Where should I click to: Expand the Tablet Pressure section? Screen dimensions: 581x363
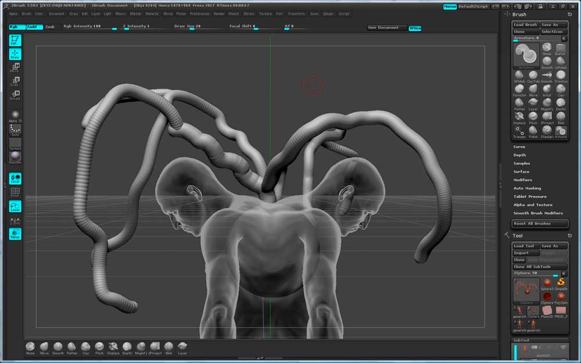[x=530, y=196]
